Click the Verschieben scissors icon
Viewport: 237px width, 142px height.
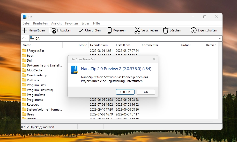pos(137,30)
